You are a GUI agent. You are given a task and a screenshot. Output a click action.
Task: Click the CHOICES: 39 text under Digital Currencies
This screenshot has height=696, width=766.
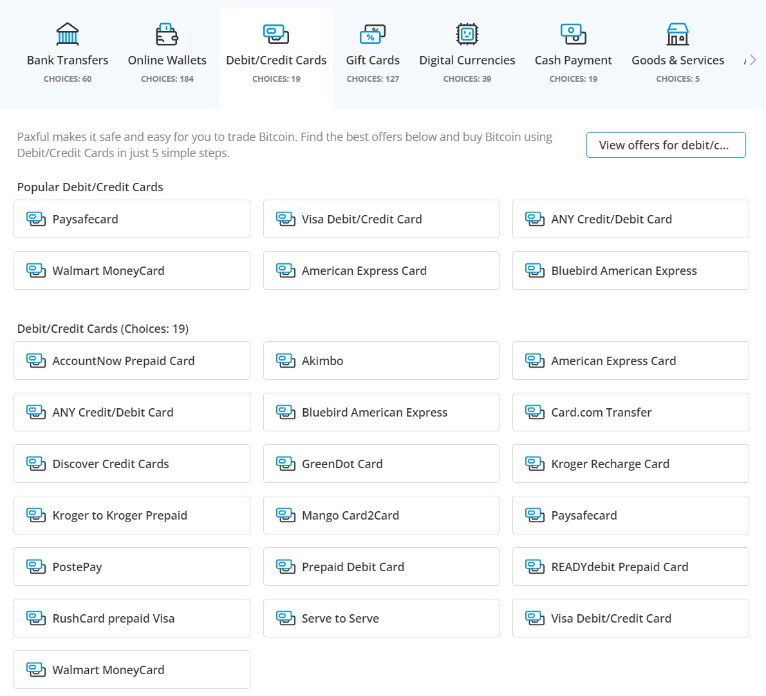tap(467, 79)
